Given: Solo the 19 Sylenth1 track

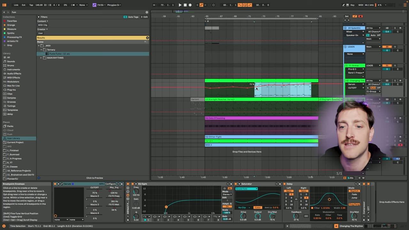Looking at the screenshot, I should coord(395,28).
